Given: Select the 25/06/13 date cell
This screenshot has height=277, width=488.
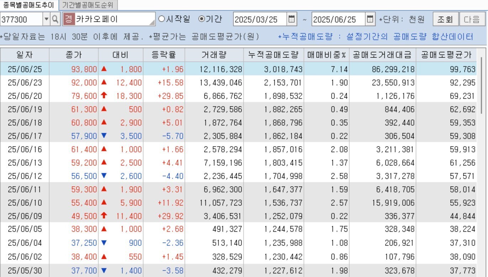Looking at the screenshot, I should coord(25,163).
